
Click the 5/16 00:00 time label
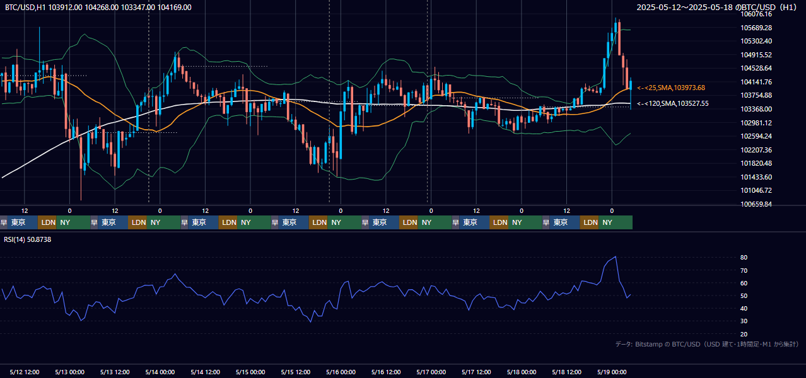(x=341, y=372)
